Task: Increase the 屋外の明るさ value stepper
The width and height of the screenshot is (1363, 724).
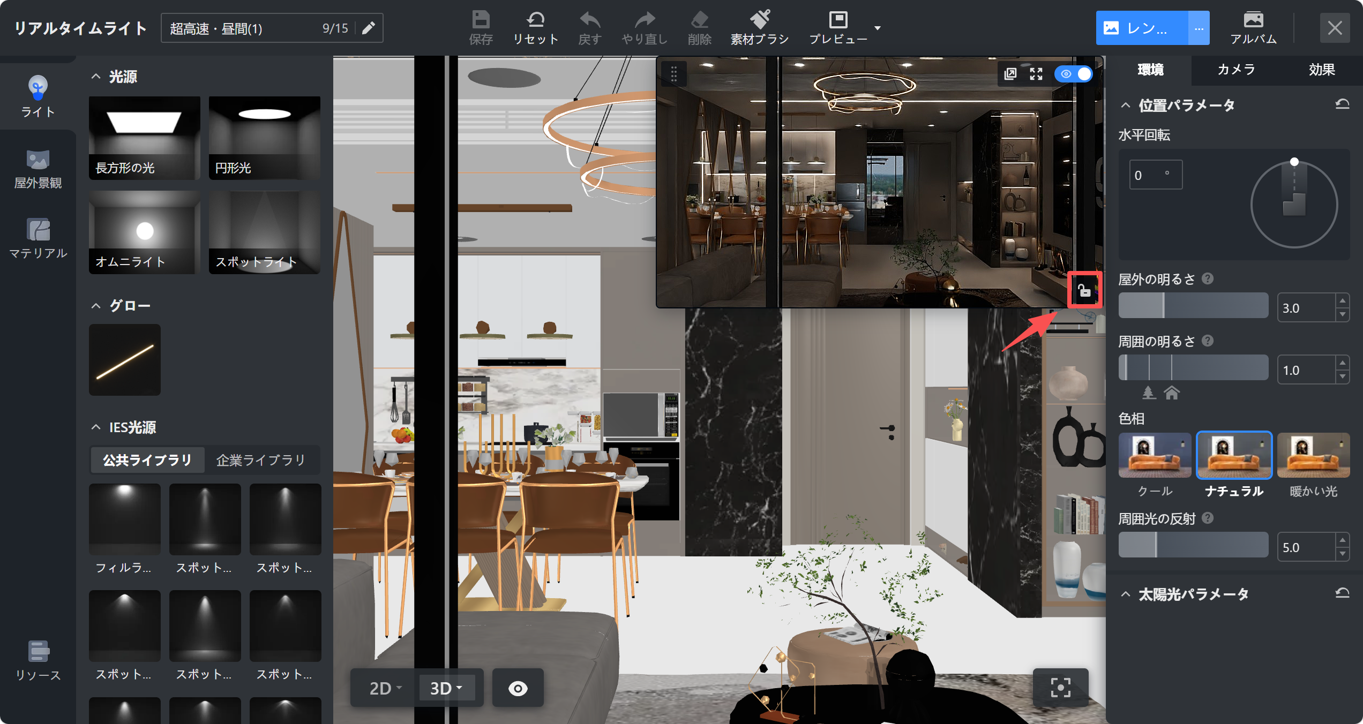Action: coord(1342,301)
